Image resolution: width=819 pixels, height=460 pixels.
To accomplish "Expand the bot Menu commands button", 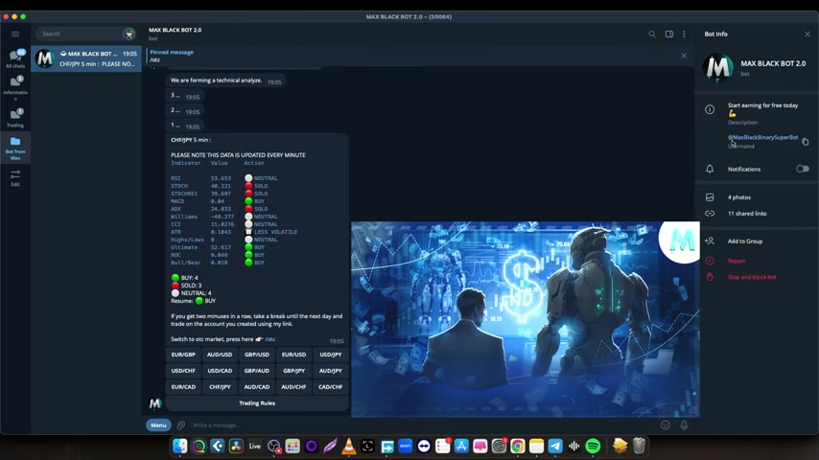I will coord(158,425).
